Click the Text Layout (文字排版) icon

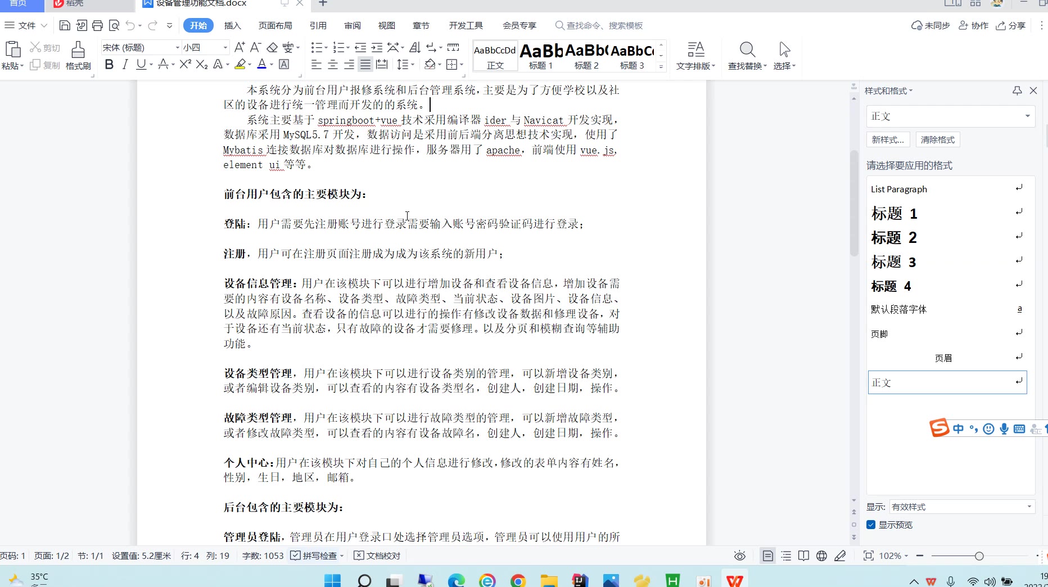click(x=696, y=49)
